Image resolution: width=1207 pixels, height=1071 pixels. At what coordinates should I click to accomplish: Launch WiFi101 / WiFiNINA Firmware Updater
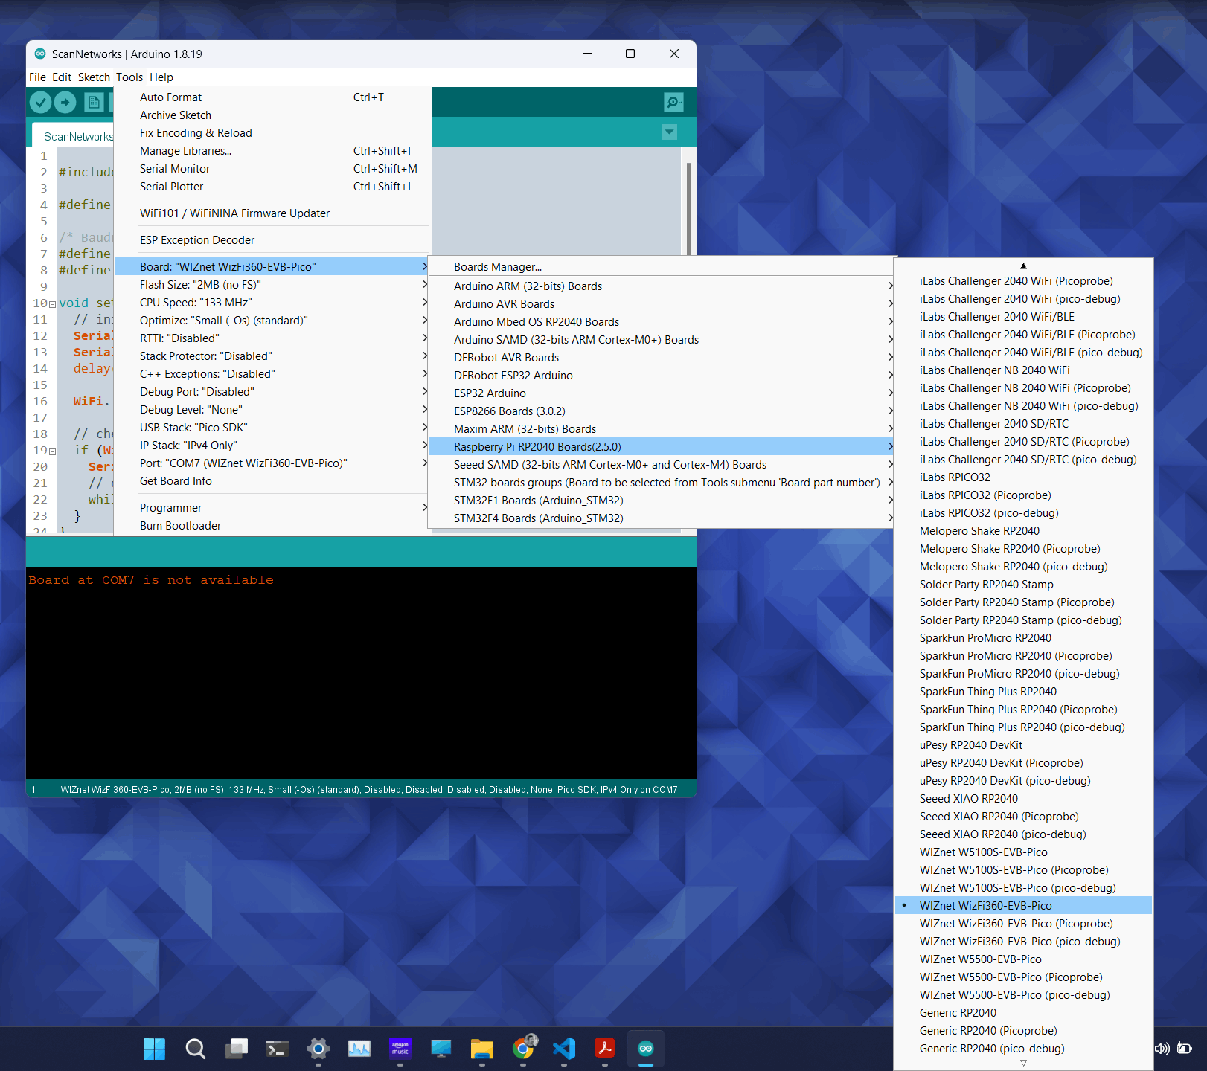(x=272, y=213)
